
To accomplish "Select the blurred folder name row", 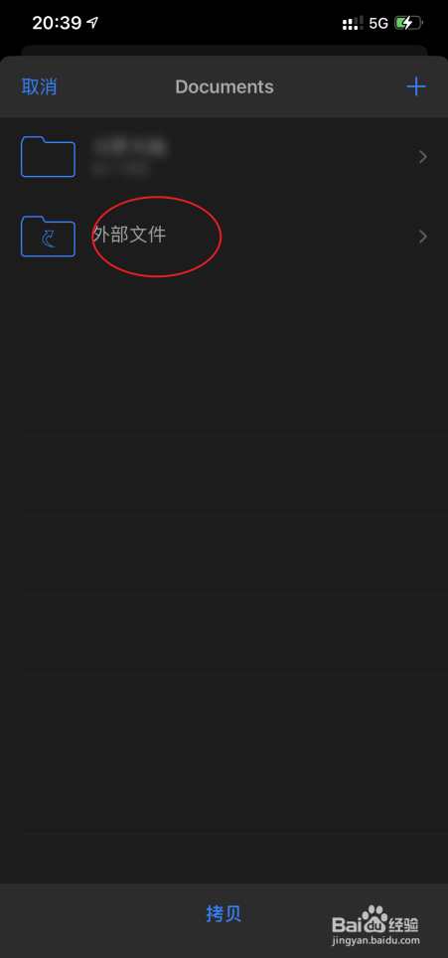I will coord(224,157).
